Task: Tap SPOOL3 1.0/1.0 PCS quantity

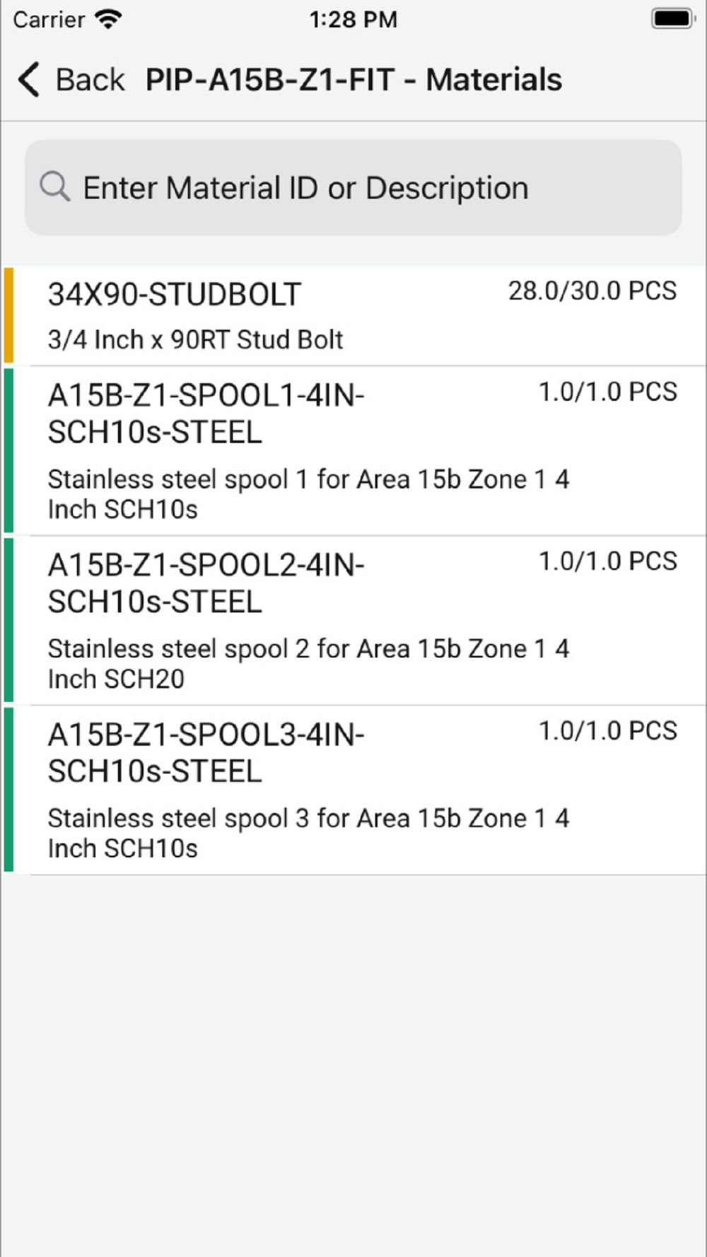Action: tap(608, 731)
